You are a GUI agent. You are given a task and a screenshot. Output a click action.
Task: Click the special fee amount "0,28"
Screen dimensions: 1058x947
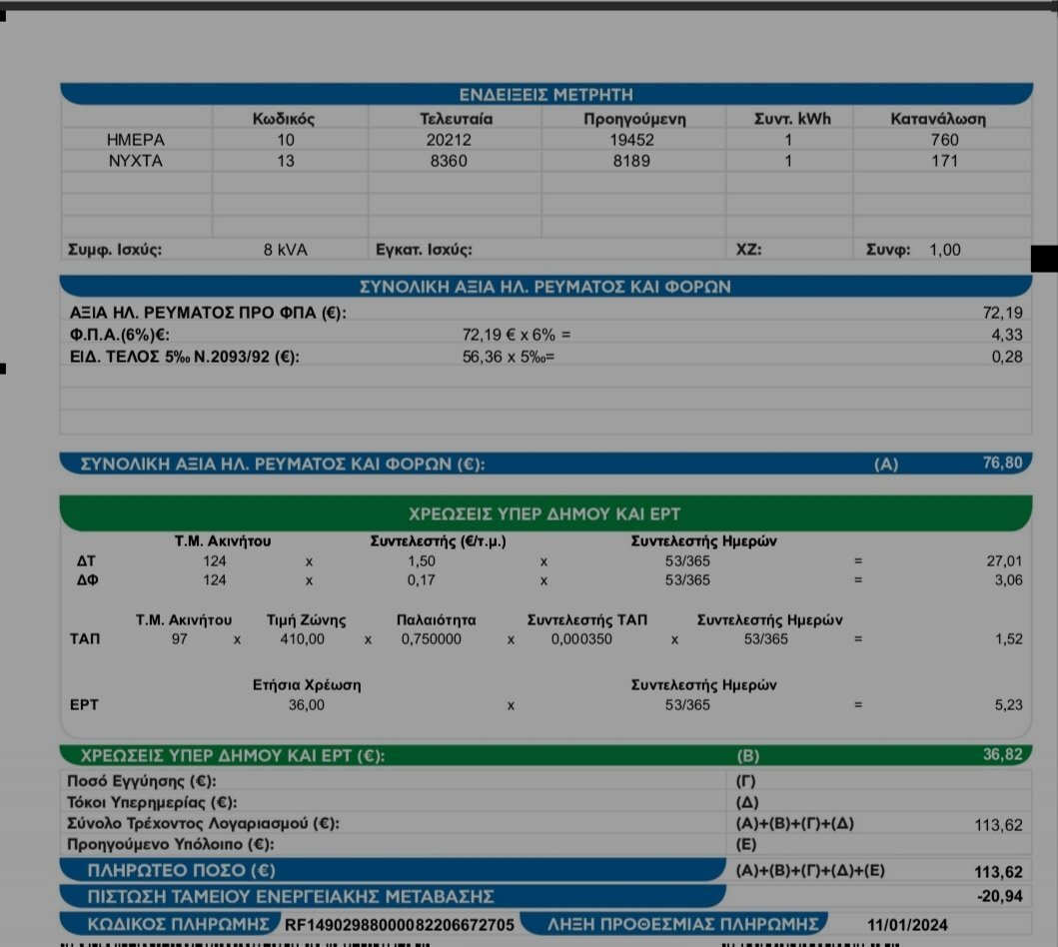(1007, 357)
